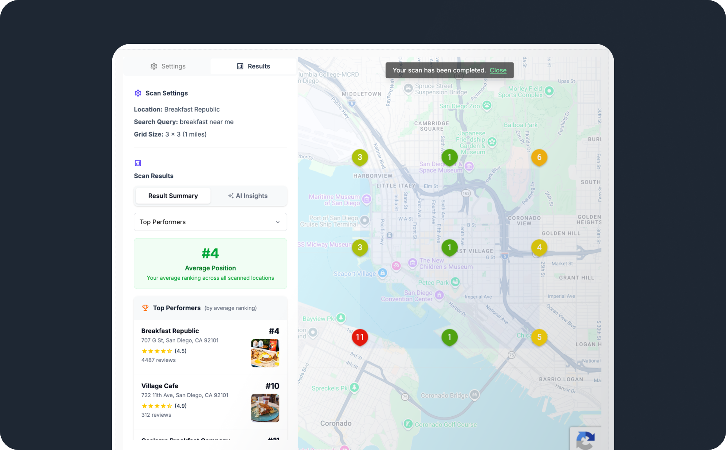Viewport: 726px width, 450px height.
Task: Click the Scan Results chart icon
Action: [x=138, y=163]
